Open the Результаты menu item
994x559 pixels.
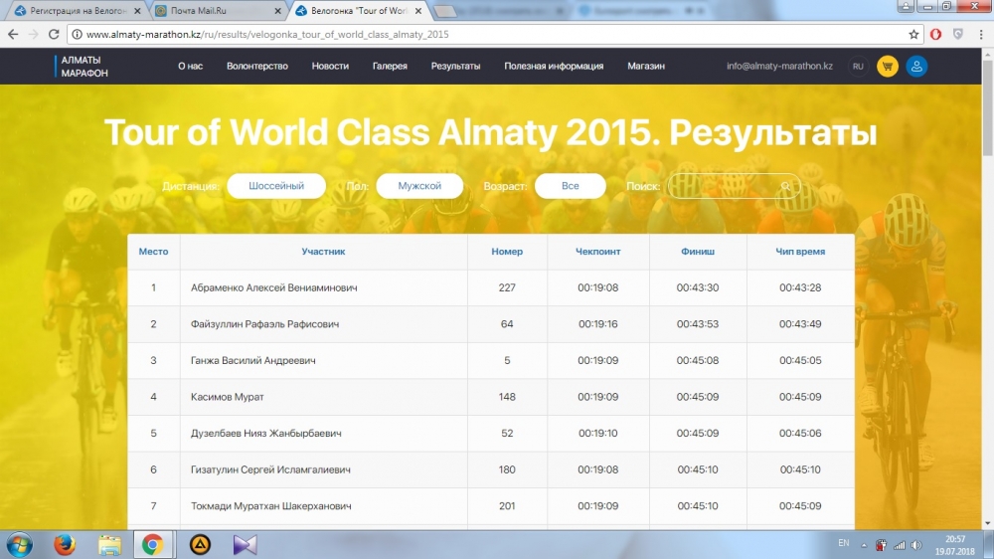(455, 67)
